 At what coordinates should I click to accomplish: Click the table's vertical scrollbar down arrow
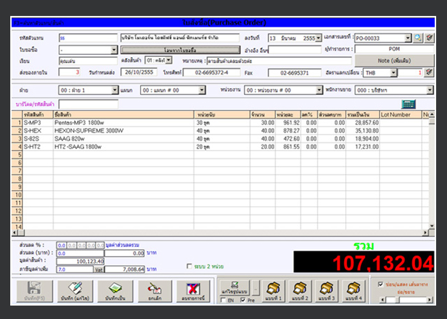[432, 226]
